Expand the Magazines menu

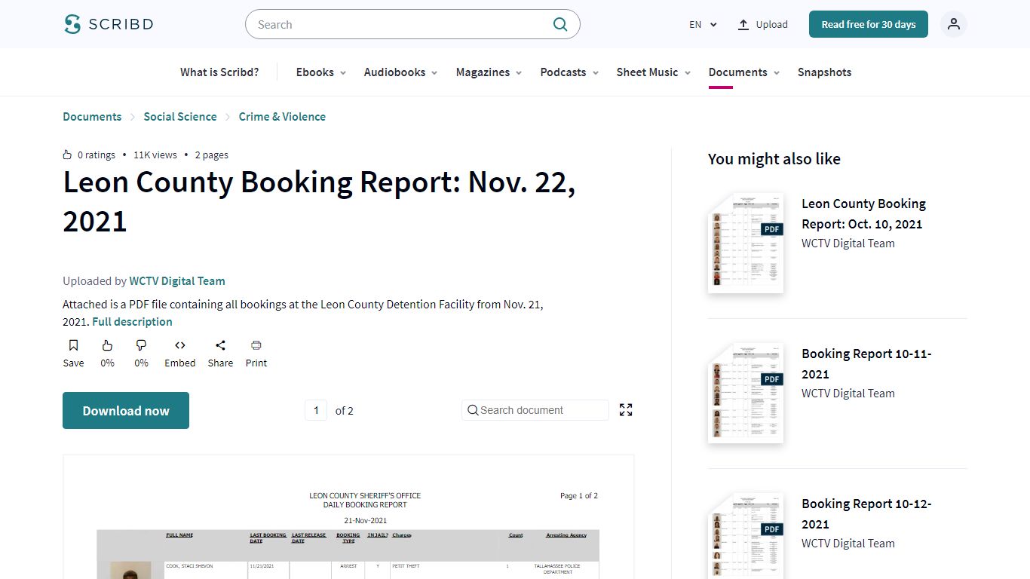point(489,72)
